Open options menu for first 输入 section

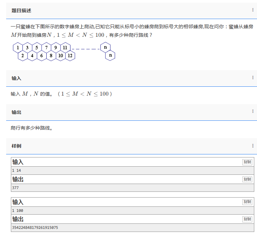(253, 78)
